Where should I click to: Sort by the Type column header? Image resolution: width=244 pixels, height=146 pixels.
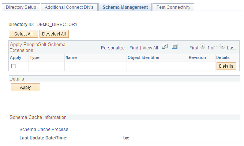click(x=34, y=57)
